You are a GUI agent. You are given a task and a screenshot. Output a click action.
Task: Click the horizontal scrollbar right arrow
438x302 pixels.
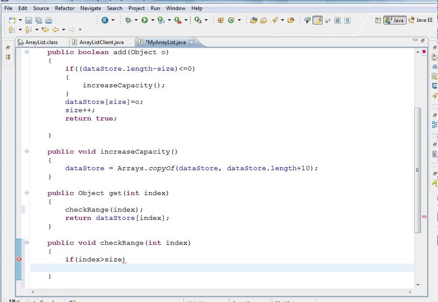410,292
